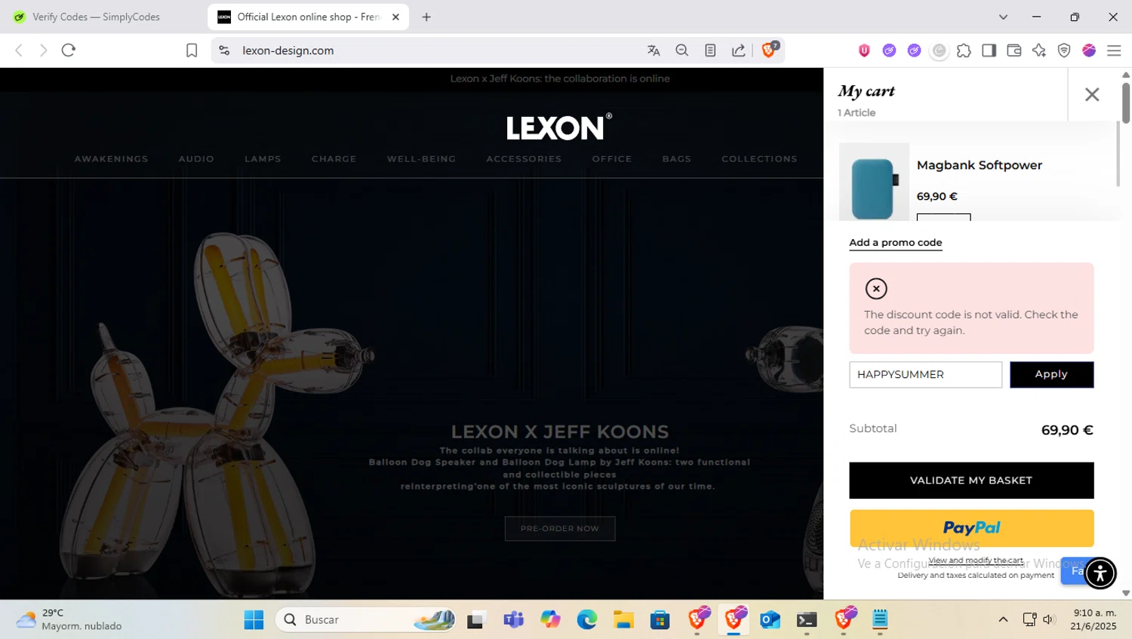Open Microsoft Store from the taskbar

pyautogui.click(x=660, y=619)
